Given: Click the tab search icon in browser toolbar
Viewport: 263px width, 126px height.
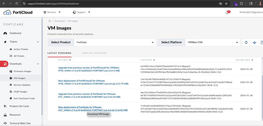Looking at the screenshot, I should pyautogui.click(x=251, y=4).
